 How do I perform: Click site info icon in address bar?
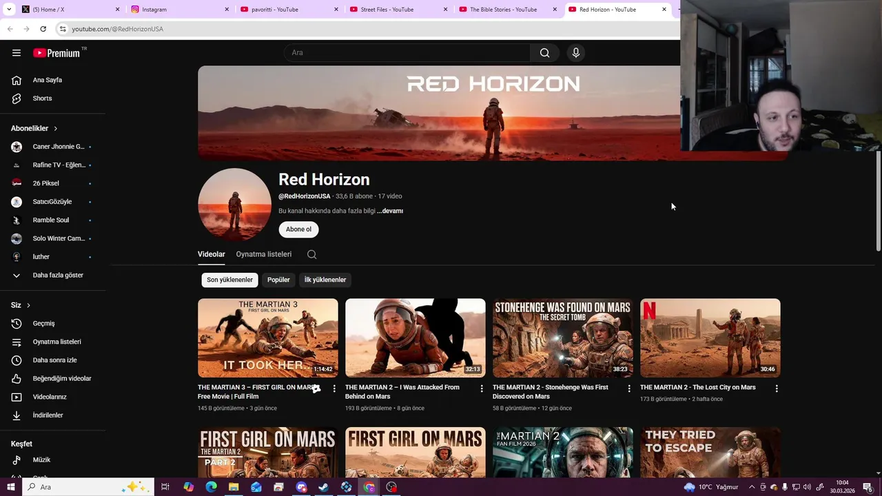pyautogui.click(x=63, y=29)
